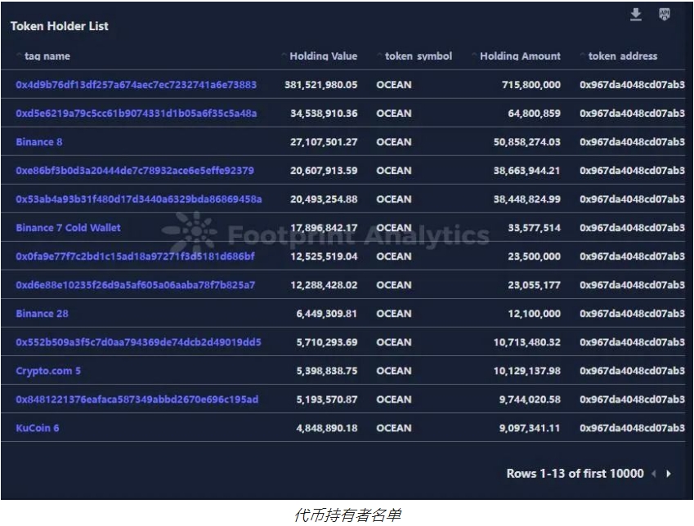
Task: Select holding value 5,193,570.87
Action: click(327, 399)
